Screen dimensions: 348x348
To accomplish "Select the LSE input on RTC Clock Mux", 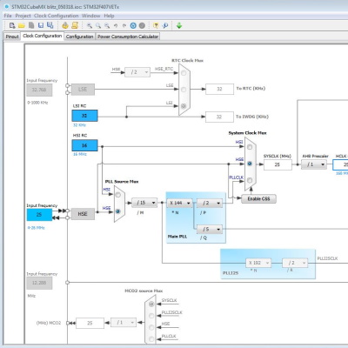I will [184, 90].
